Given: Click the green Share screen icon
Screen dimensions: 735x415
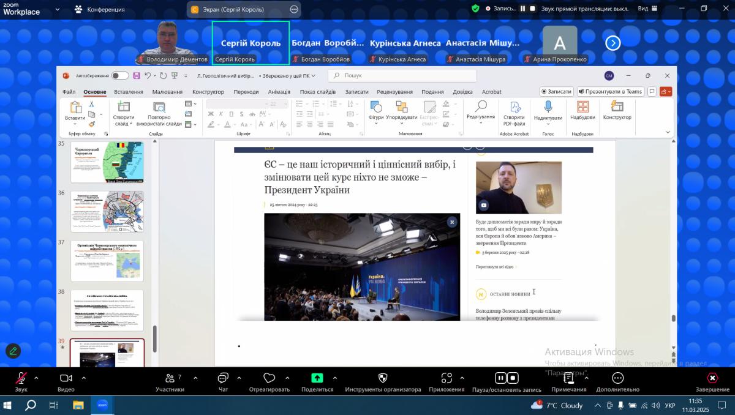Looking at the screenshot, I should click(x=317, y=379).
